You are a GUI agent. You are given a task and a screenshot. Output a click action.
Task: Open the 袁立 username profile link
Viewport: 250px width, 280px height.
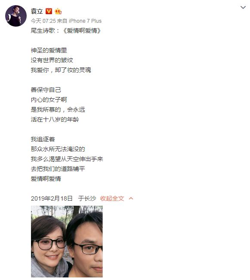click(x=37, y=11)
